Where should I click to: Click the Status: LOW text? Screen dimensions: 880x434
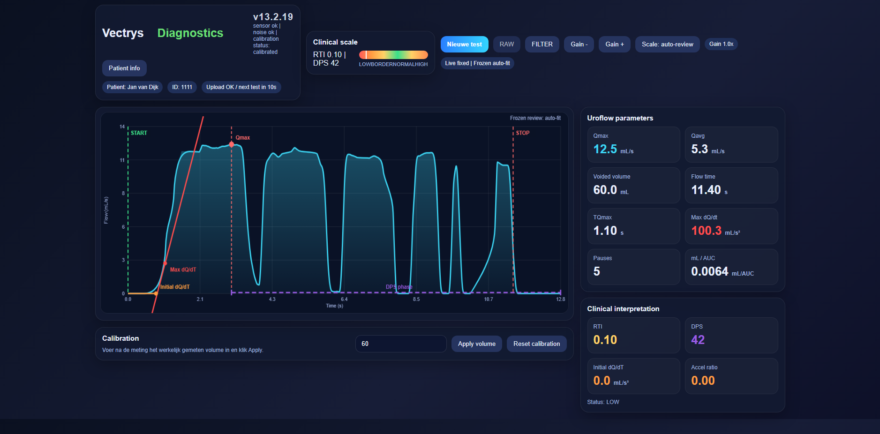tap(603, 402)
